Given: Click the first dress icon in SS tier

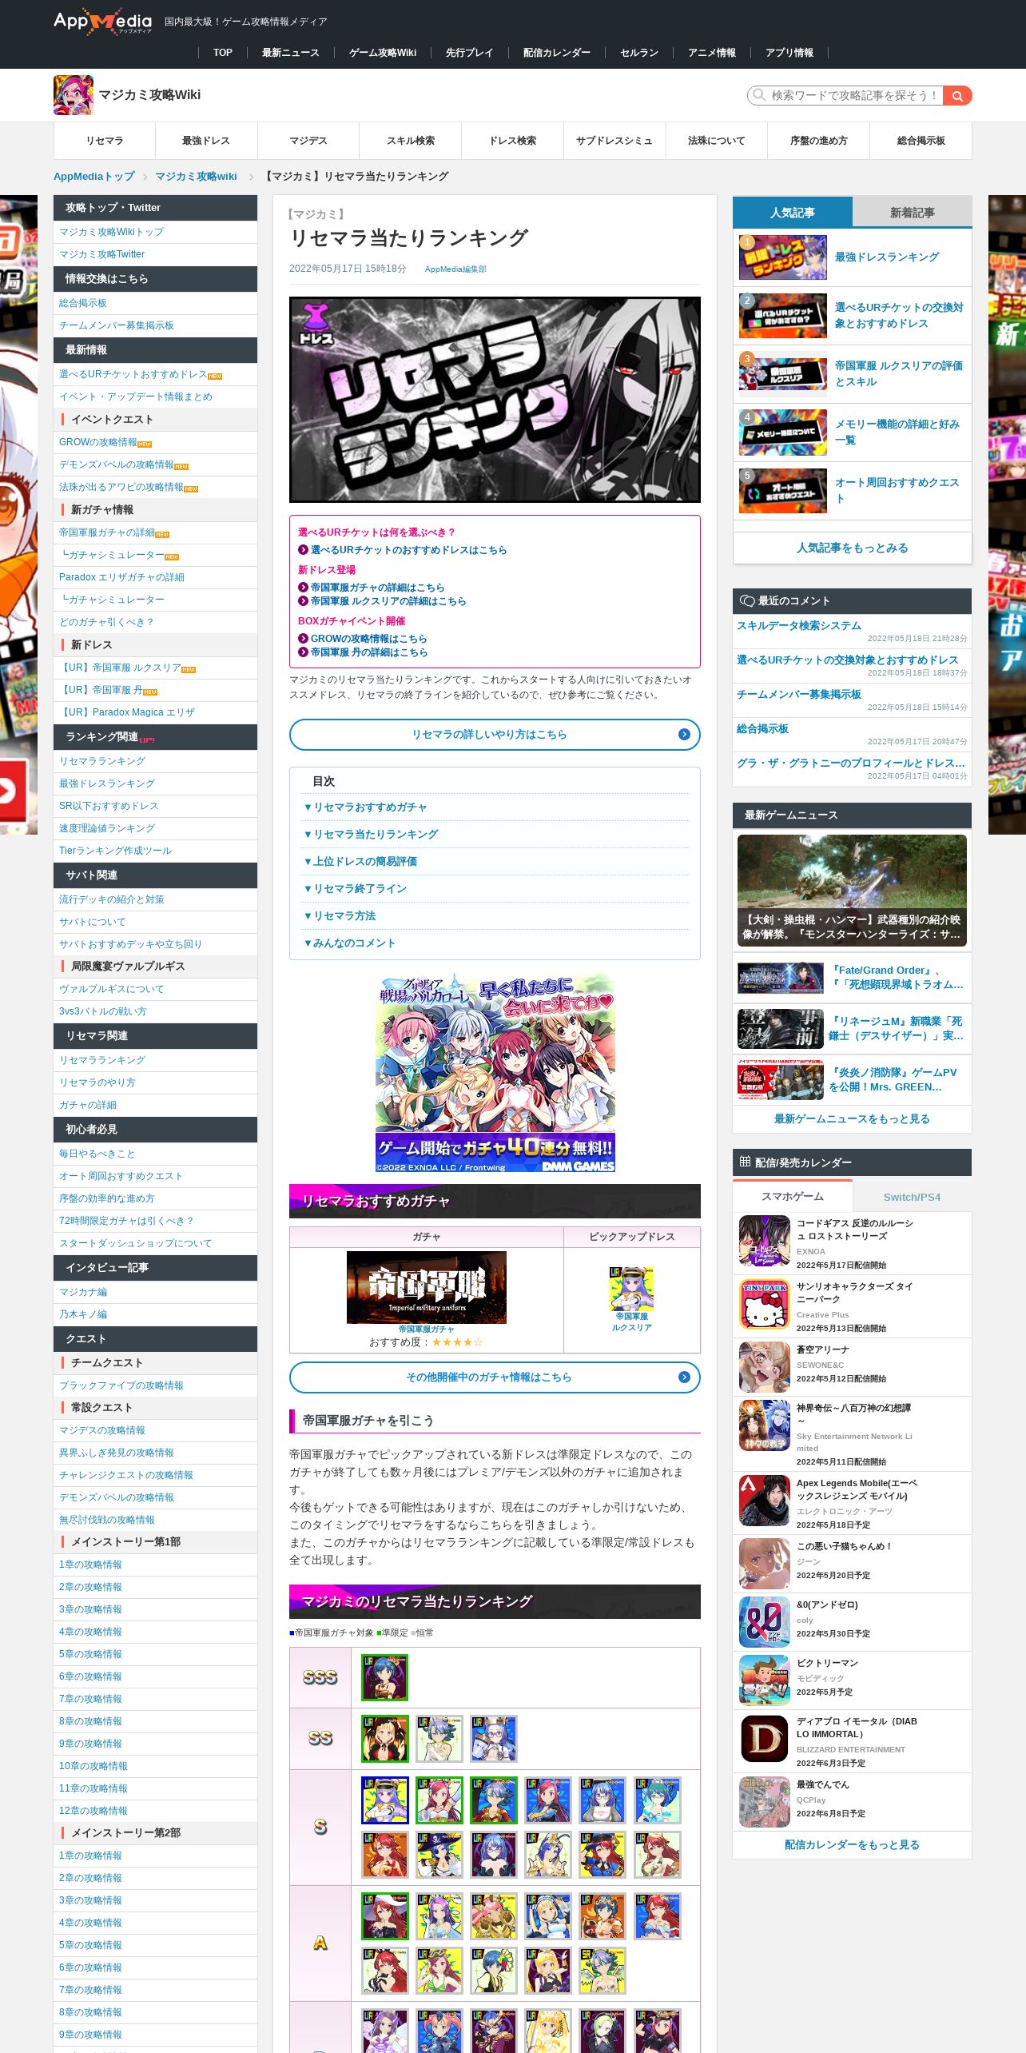Looking at the screenshot, I should click(384, 1739).
